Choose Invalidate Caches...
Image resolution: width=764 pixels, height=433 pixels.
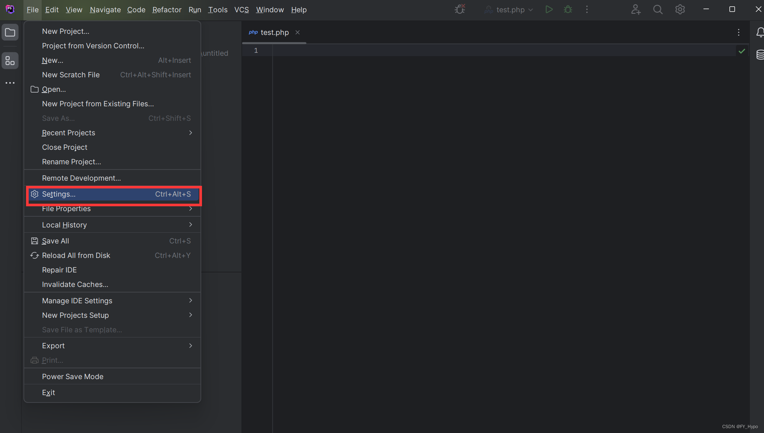(x=112, y=284)
